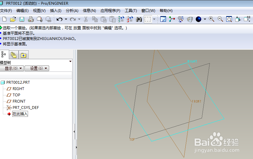Click the FRONT plane label in viewport
Image resolution: width=253 pixels, height=159 pixels.
(197, 101)
